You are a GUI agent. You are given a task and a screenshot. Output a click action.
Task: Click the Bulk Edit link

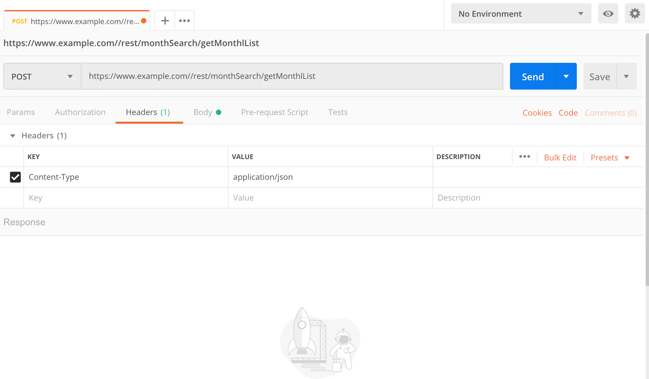560,158
